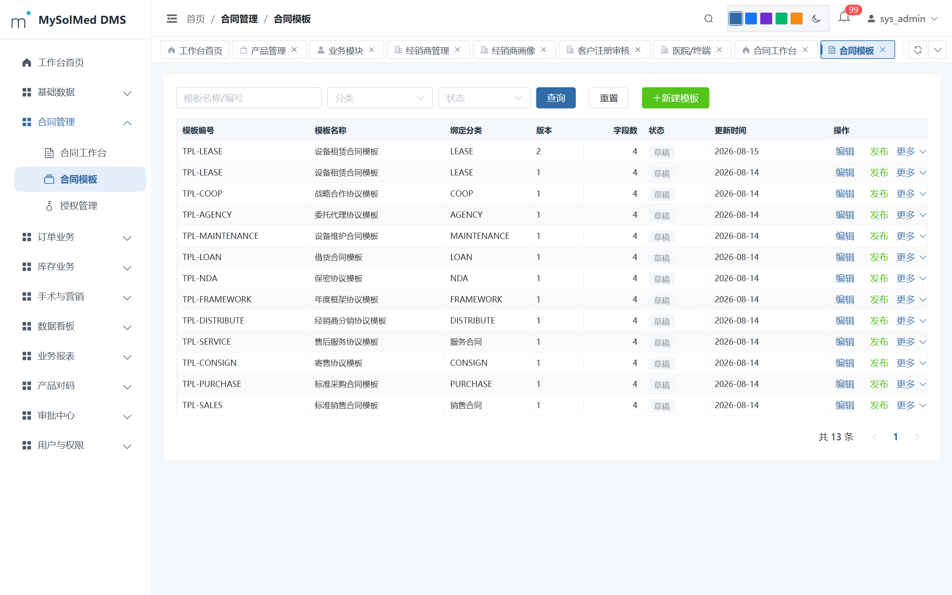Viewport: 952px width, 595px height.
Task: Switch to 合同工作台 tab
Action: (x=776, y=50)
